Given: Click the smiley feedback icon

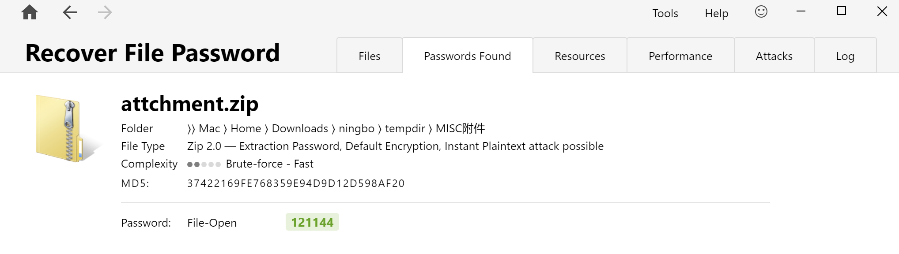Looking at the screenshot, I should point(761,11).
